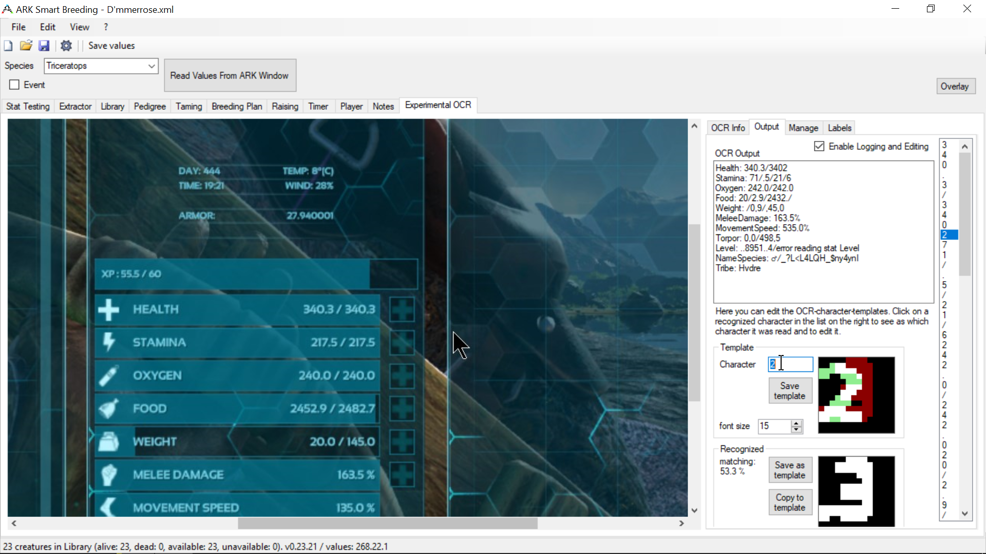Viewport: 986px width, 554px height.
Task: Disable Enable Logging and Editing
Action: (x=819, y=146)
